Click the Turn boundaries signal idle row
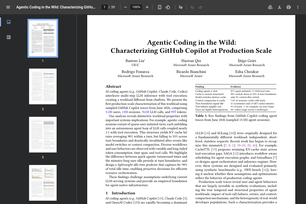The height and width of the screenshot is (204, 306). pyautogui.click(x=236, y=104)
